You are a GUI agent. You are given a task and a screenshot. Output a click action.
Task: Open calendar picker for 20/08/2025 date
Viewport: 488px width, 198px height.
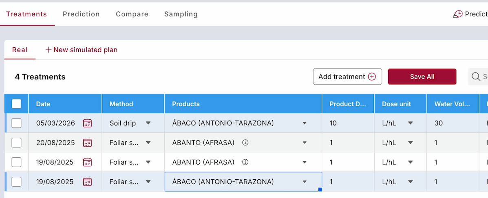coord(87,143)
